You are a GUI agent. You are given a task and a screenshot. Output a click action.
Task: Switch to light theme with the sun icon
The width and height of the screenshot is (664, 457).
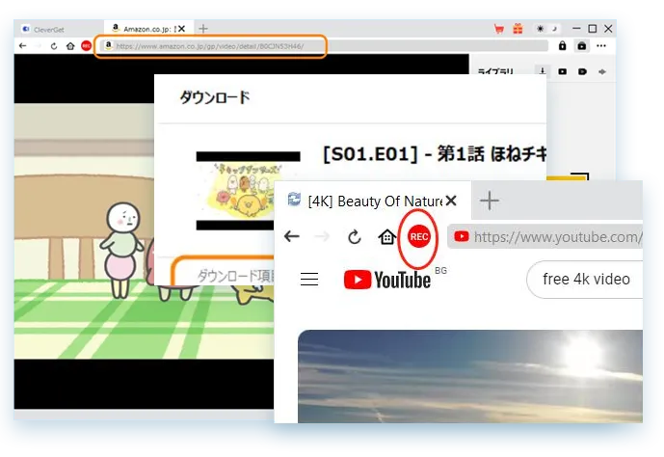[540, 29]
